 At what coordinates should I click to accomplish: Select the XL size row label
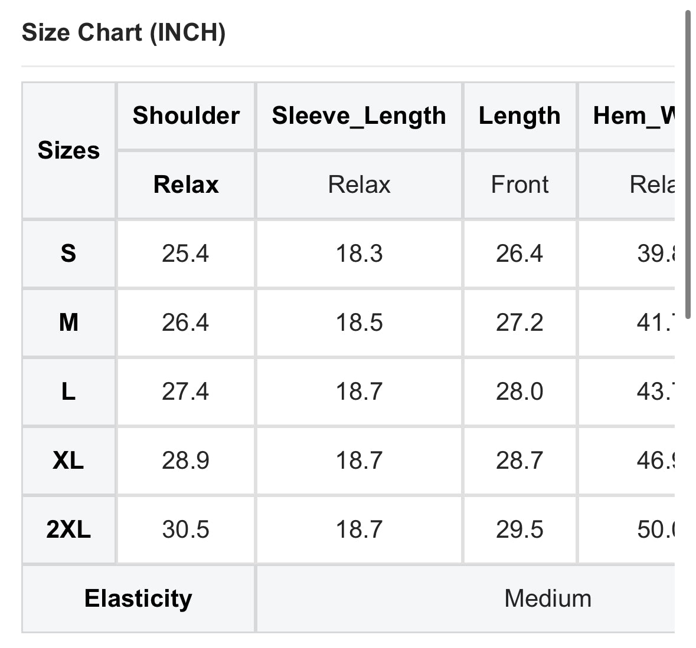coord(68,460)
